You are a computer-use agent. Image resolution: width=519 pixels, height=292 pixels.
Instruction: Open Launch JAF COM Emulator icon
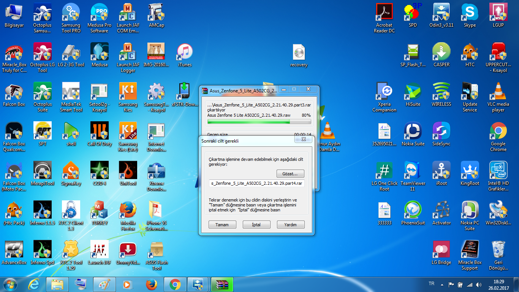(x=128, y=19)
